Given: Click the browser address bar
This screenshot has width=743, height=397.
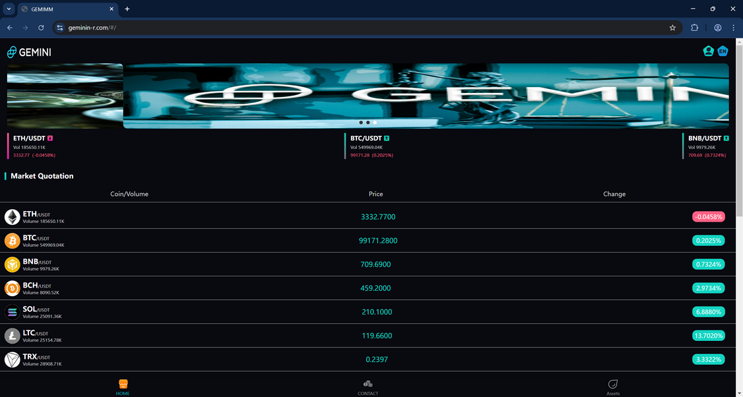Looking at the screenshot, I should pyautogui.click(x=368, y=28).
